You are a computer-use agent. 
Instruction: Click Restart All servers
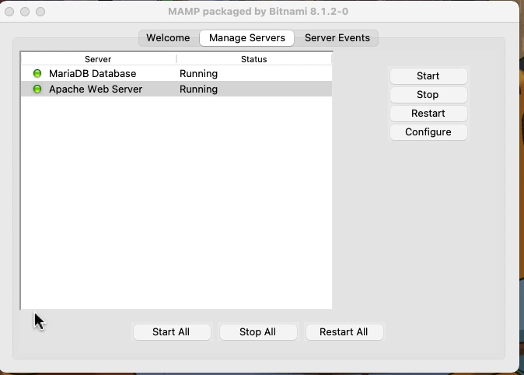click(344, 332)
